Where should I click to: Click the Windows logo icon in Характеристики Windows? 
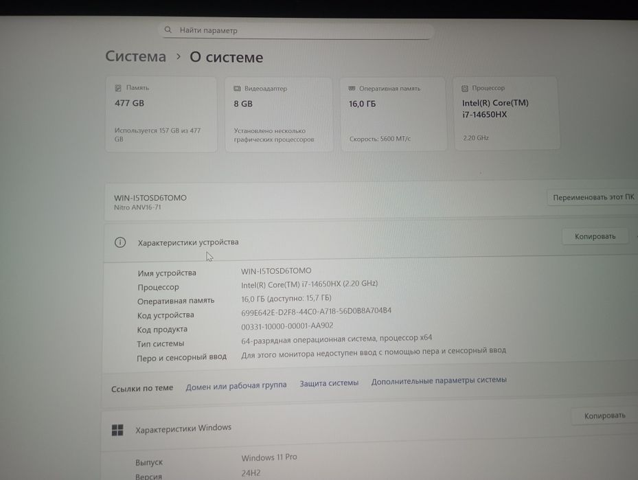117,430
